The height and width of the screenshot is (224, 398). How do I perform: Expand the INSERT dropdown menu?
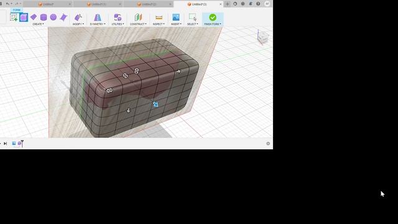pos(176,24)
